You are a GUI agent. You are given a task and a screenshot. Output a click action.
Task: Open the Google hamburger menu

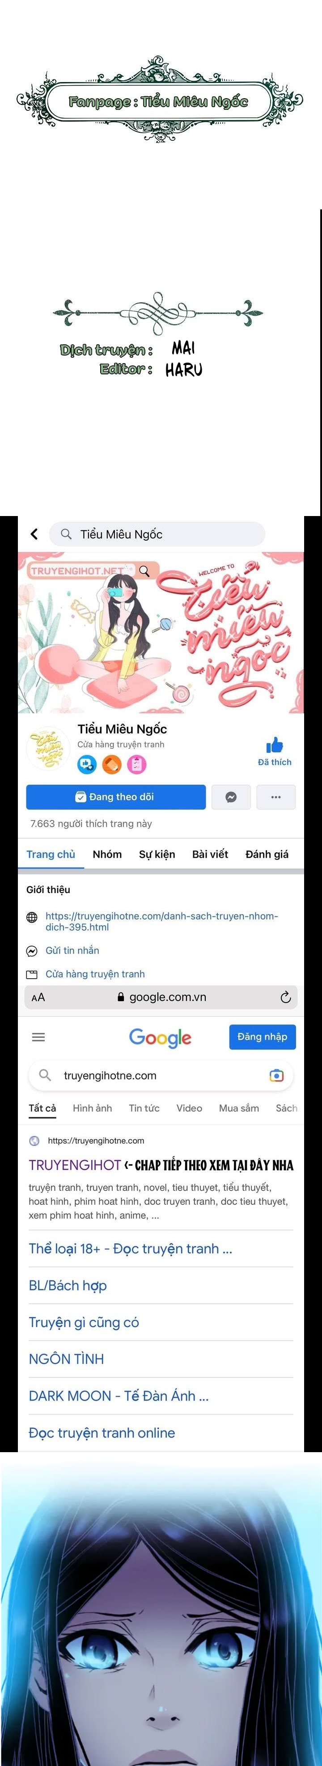(38, 1037)
